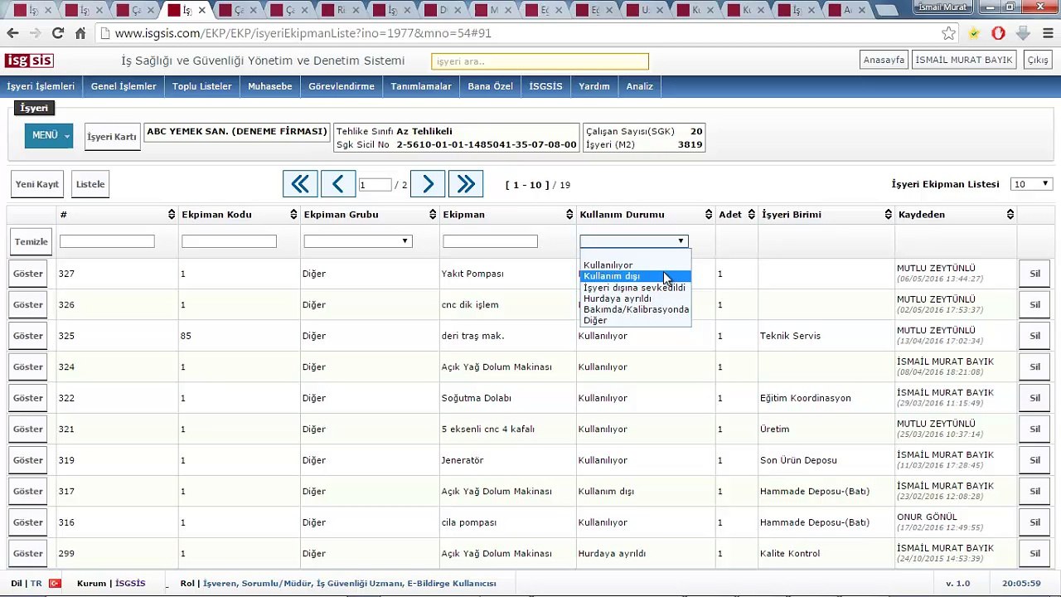
Task: Delete Soğutma Dolabı row with Sil
Action: (x=1034, y=398)
